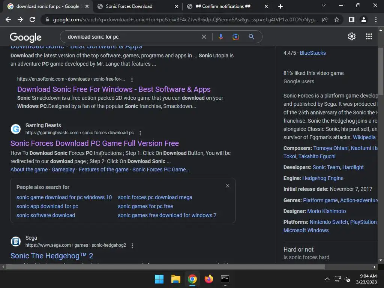Open options for Softonic result

coord(132,79)
